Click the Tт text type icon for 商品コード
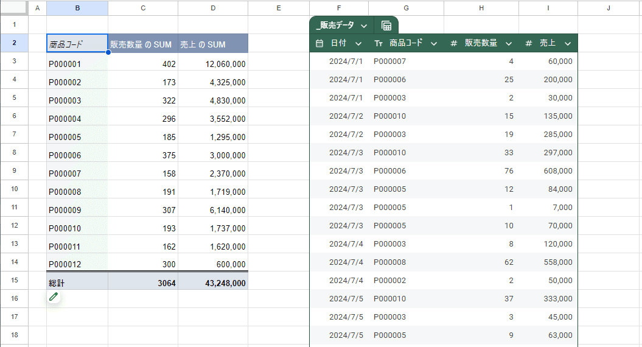642x347 pixels. click(x=379, y=43)
